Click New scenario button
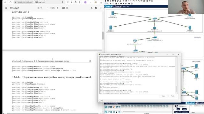Screen dimensions: 204x114 (178, 109)
